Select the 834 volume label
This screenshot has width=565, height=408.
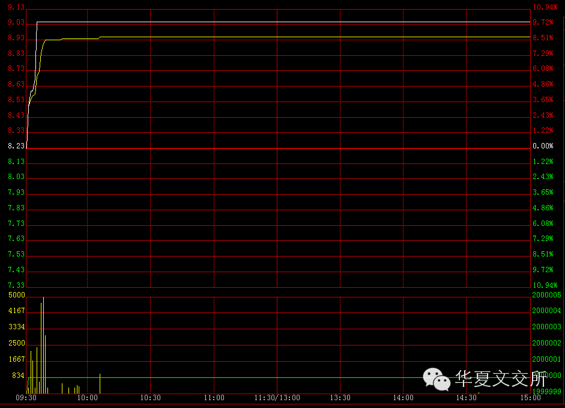click(18, 376)
